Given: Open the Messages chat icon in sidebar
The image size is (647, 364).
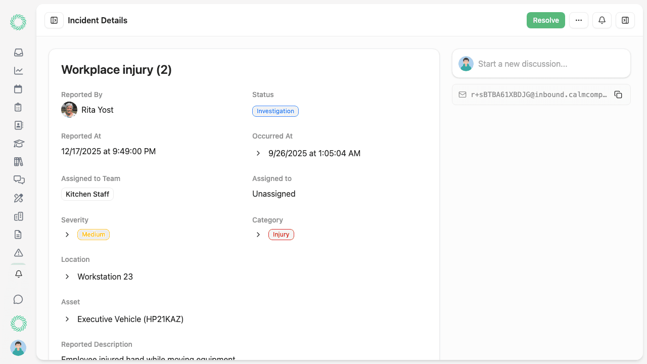Looking at the screenshot, I should click(18, 179).
